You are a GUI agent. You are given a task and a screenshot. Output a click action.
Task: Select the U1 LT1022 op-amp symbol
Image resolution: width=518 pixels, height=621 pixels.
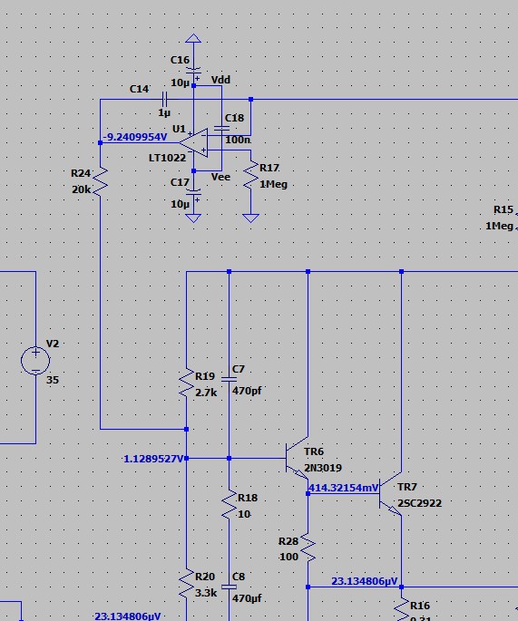click(193, 142)
